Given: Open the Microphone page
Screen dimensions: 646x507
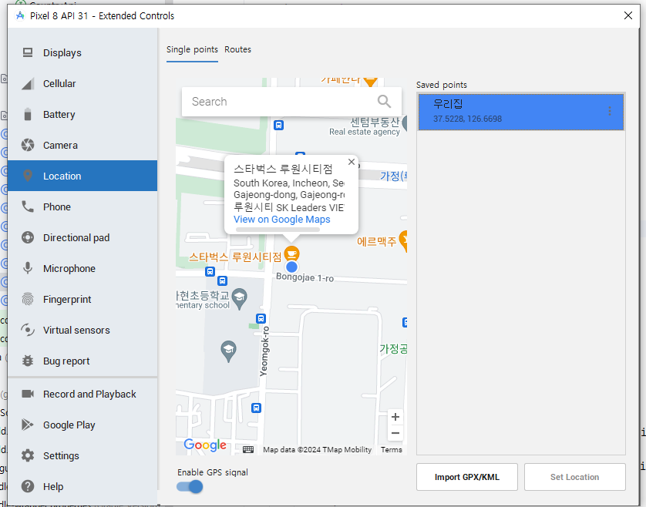Looking at the screenshot, I should (x=82, y=268).
